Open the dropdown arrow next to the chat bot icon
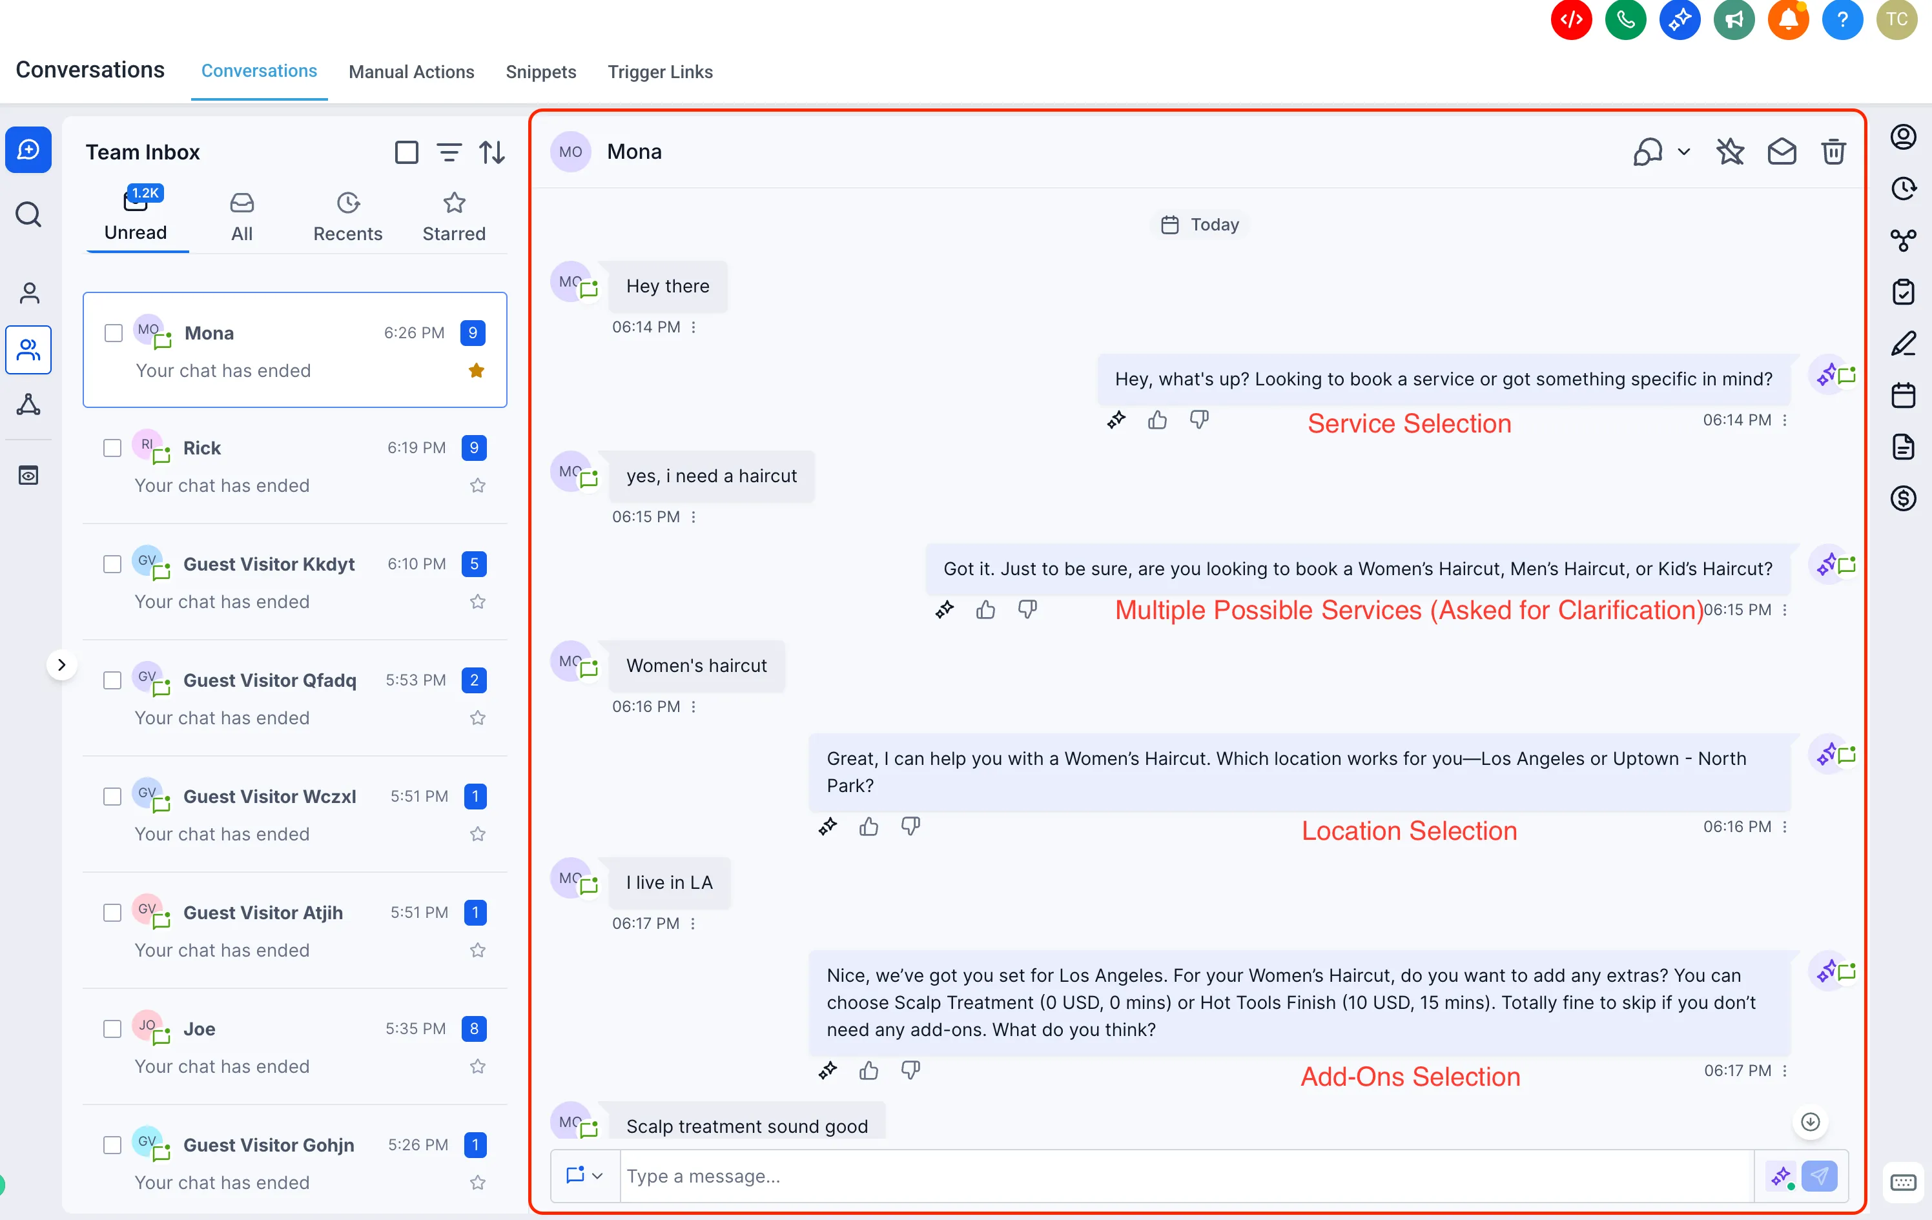1932x1220 pixels. [1684, 152]
